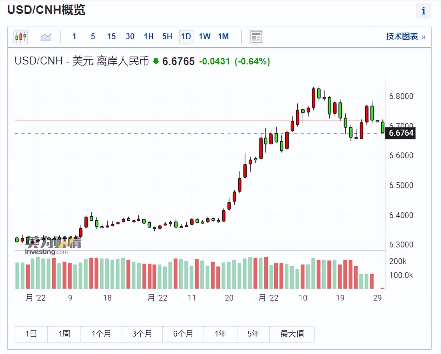Image resolution: width=441 pixels, height=354 pixels.
Task: Select the 5H interval
Action: tap(167, 37)
